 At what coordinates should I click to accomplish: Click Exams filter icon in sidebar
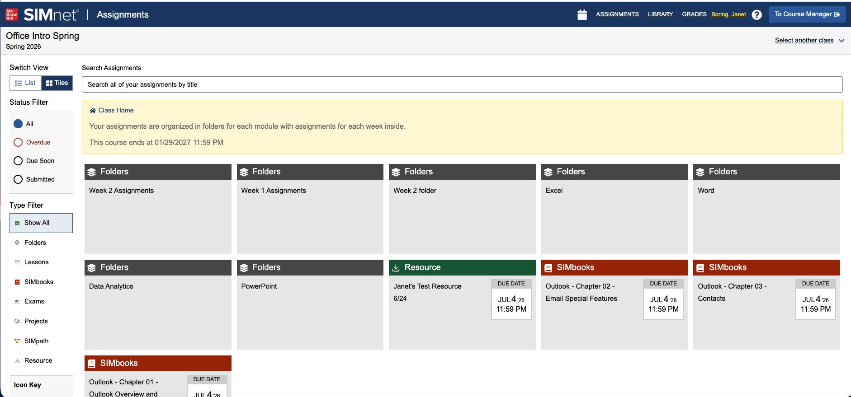17,301
